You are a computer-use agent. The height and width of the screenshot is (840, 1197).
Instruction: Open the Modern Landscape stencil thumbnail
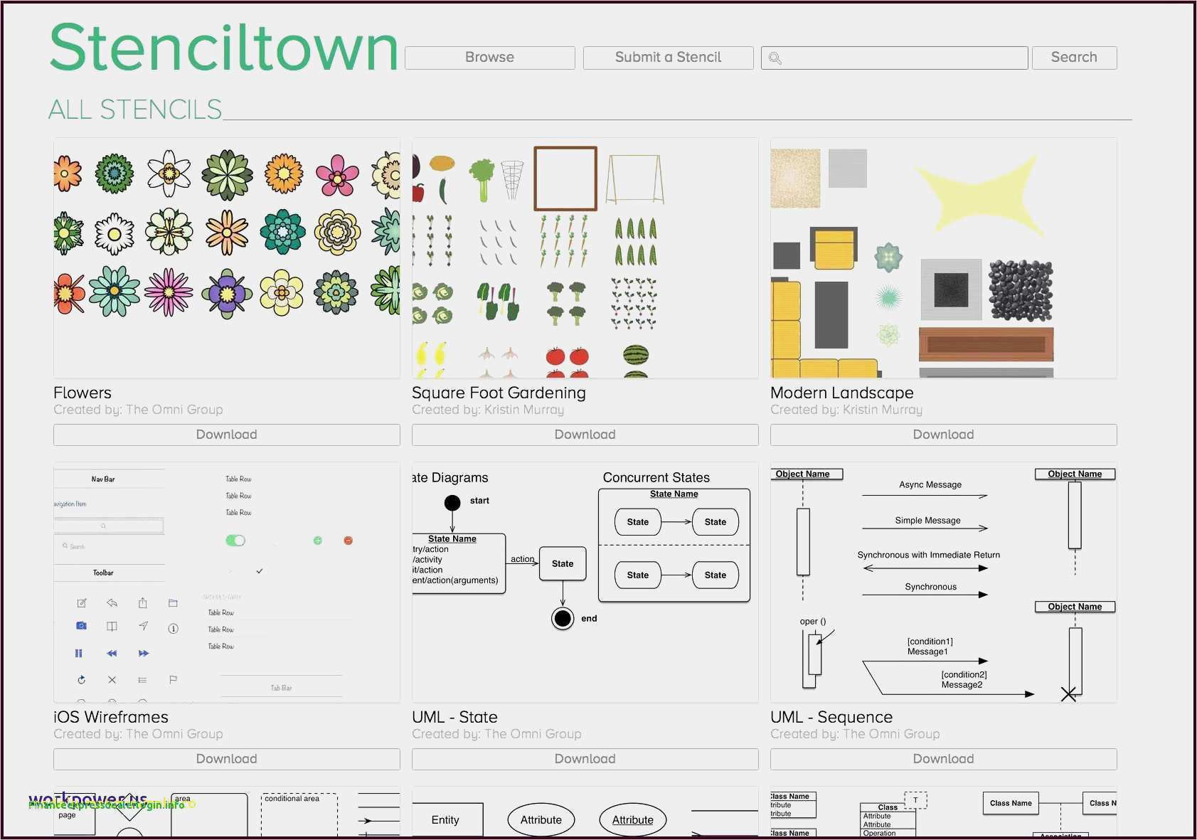[x=943, y=257]
